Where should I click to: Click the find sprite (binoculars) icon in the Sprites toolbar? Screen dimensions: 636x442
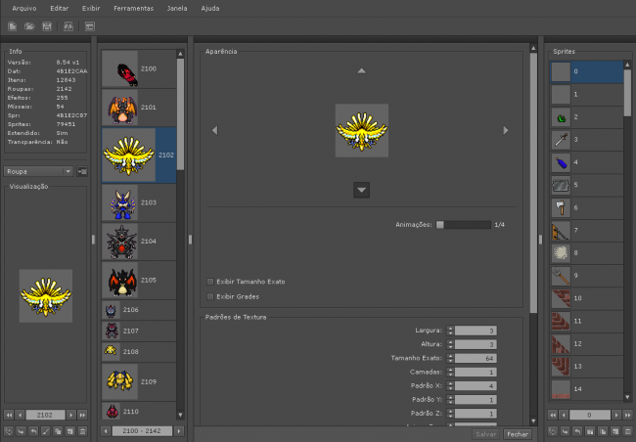coord(590,431)
